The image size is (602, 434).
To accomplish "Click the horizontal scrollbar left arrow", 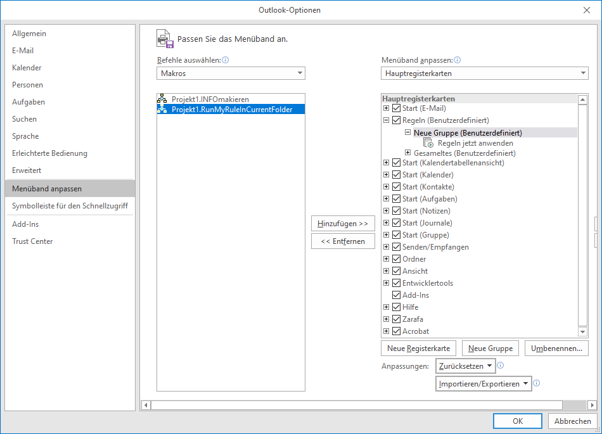I will point(146,405).
